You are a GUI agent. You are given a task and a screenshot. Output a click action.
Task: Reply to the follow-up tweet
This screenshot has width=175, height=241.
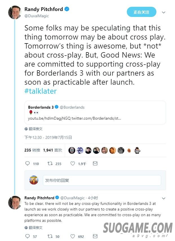(27, 236)
